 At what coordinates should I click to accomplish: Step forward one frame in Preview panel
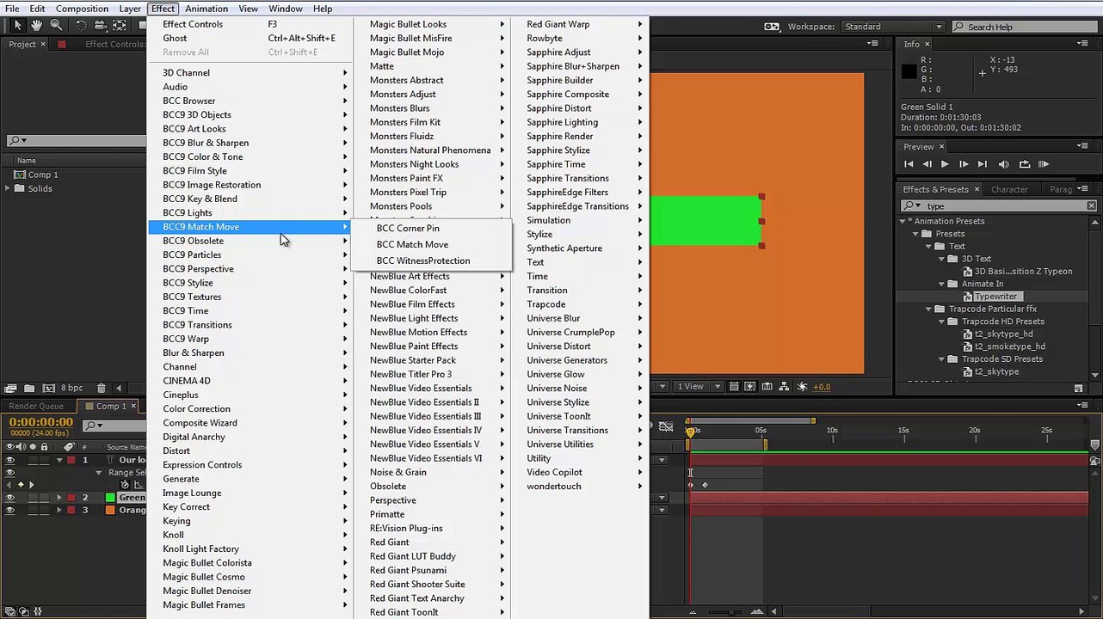(x=964, y=164)
